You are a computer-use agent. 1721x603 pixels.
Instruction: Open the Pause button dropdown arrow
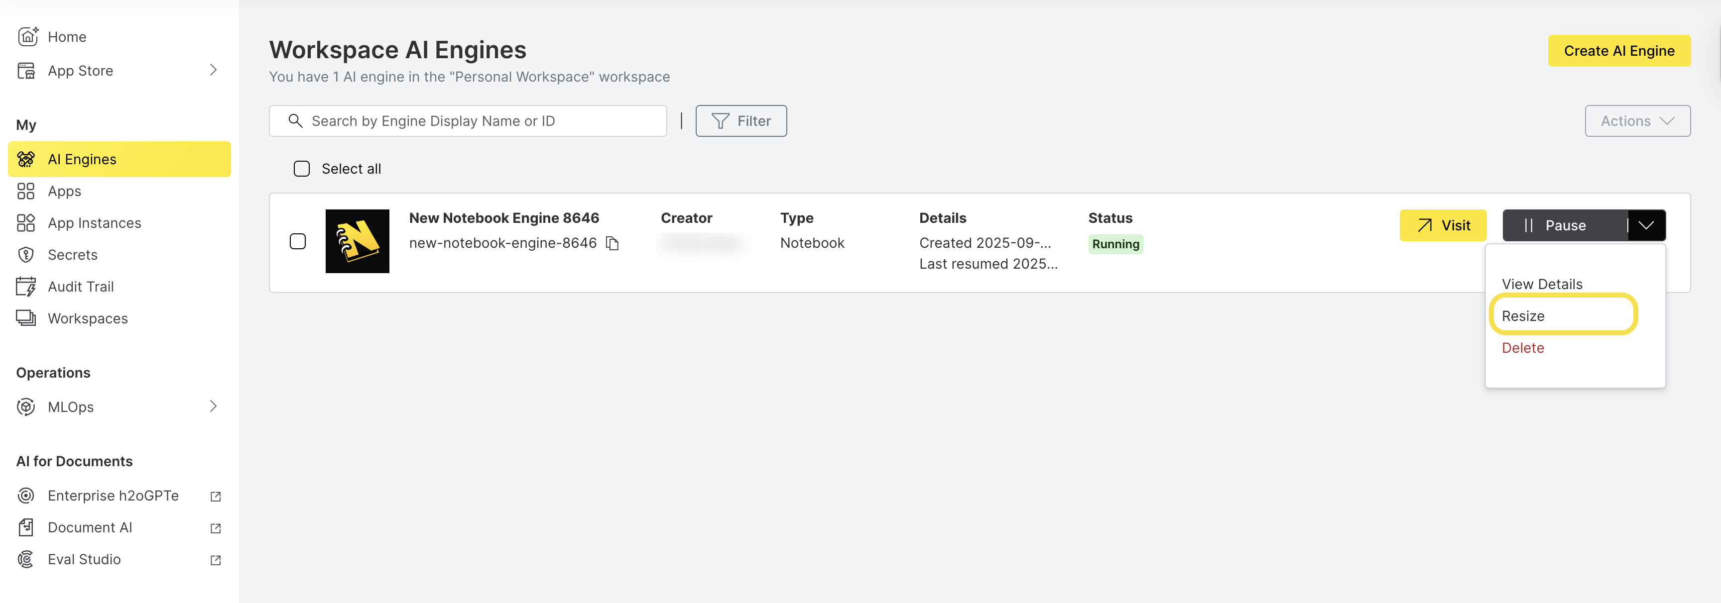pyautogui.click(x=1647, y=225)
